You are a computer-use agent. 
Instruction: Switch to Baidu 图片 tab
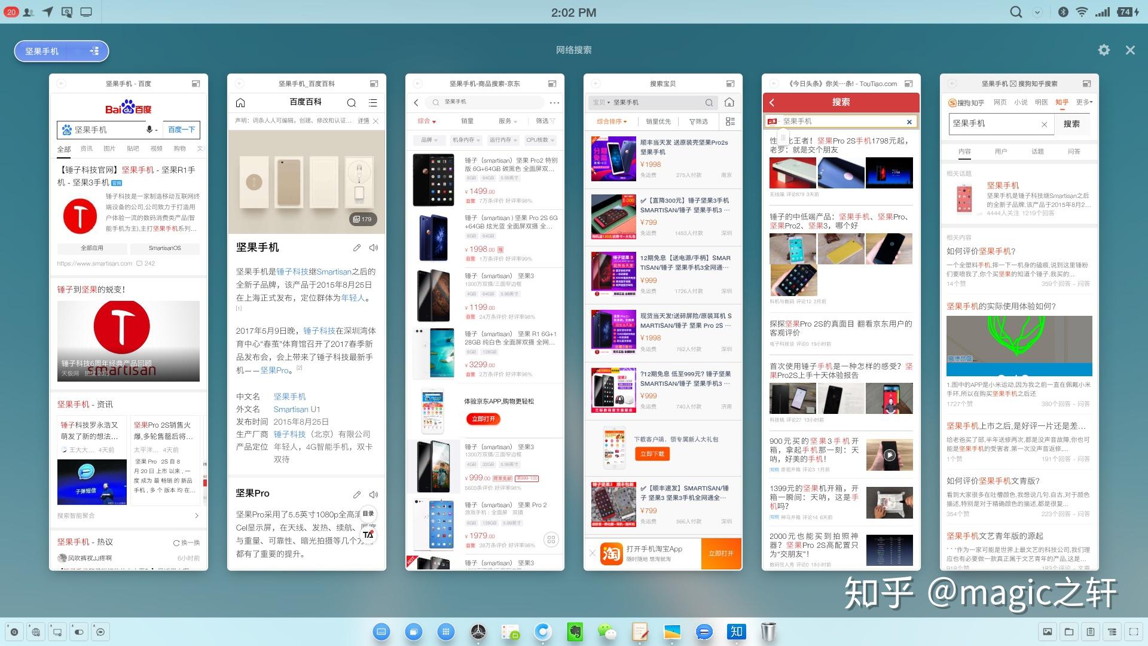pyautogui.click(x=109, y=148)
